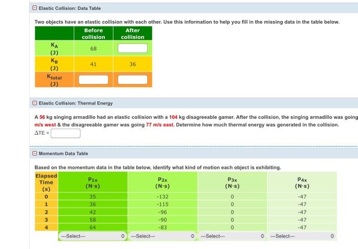
Task: Click the red '77 m/s east' velocity
Action: (x=160, y=125)
